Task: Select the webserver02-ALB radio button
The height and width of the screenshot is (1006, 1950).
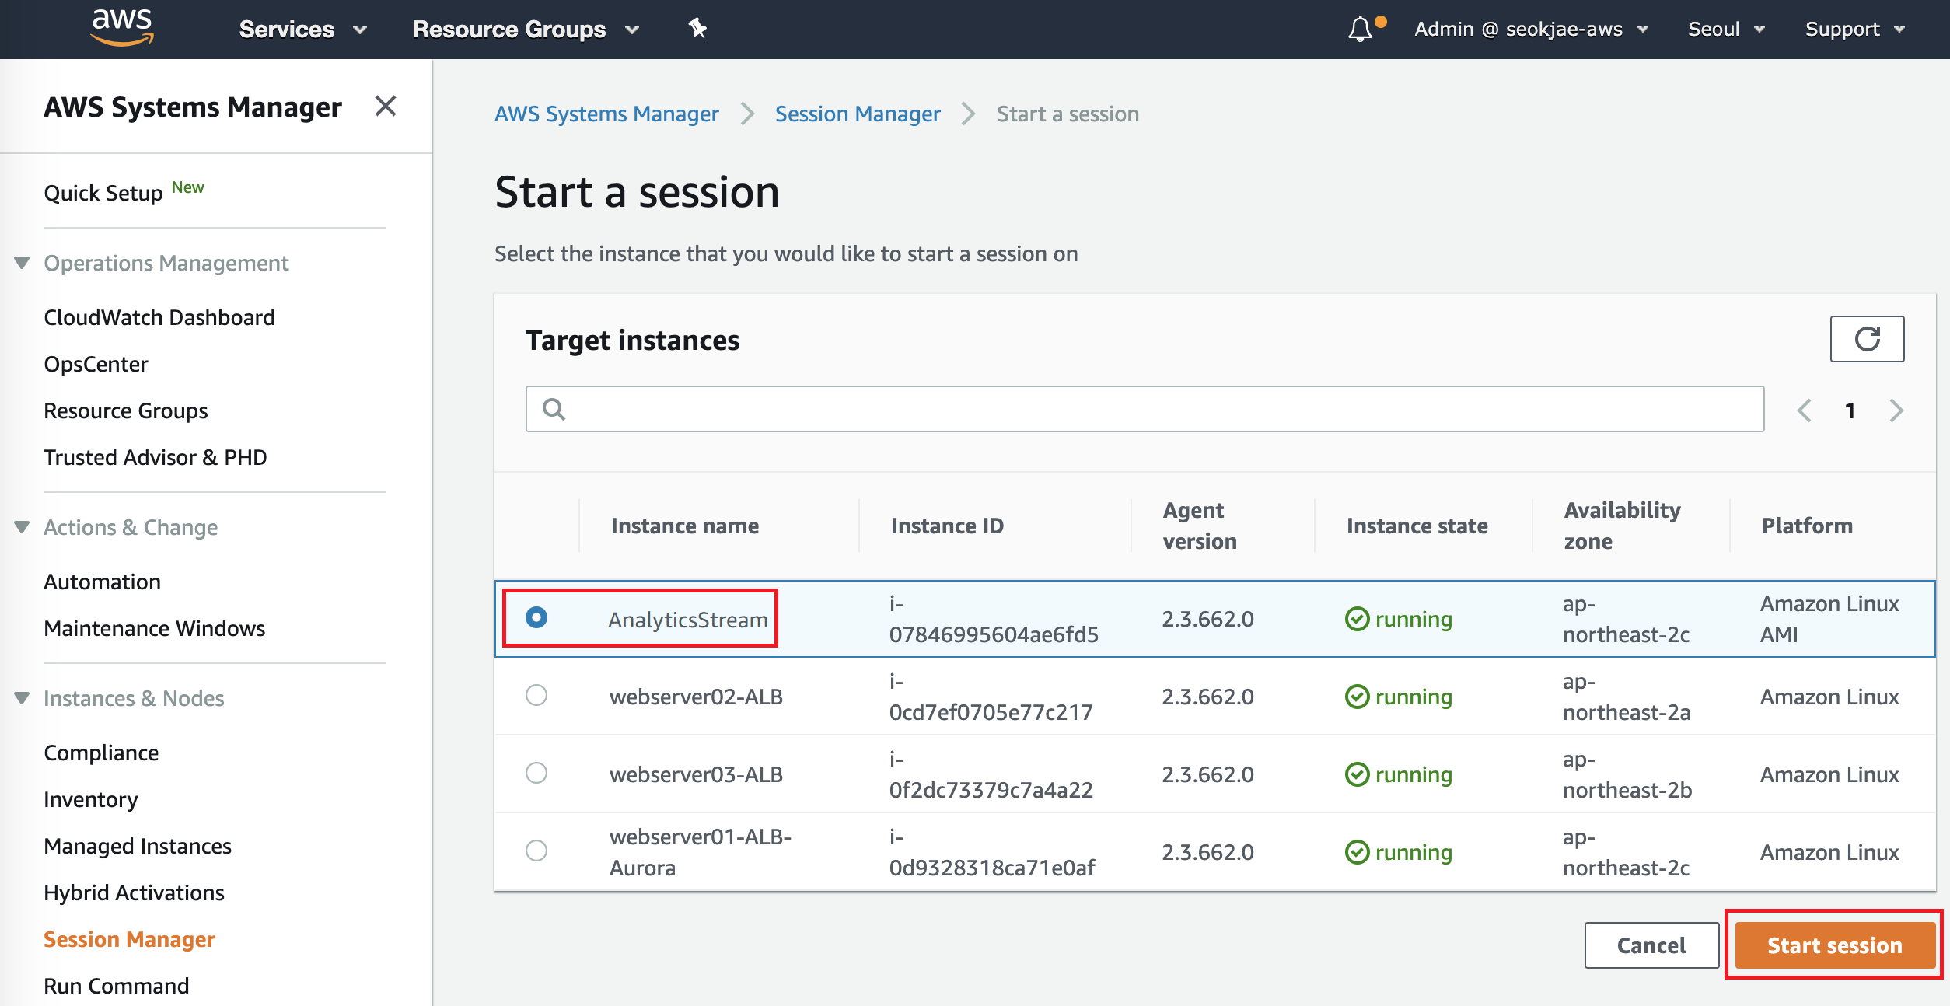Action: click(536, 695)
